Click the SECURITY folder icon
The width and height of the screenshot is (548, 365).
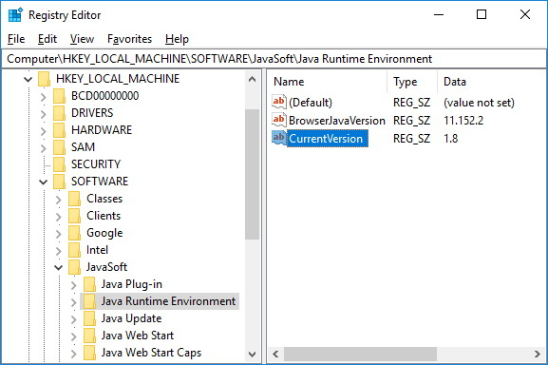click(x=59, y=164)
